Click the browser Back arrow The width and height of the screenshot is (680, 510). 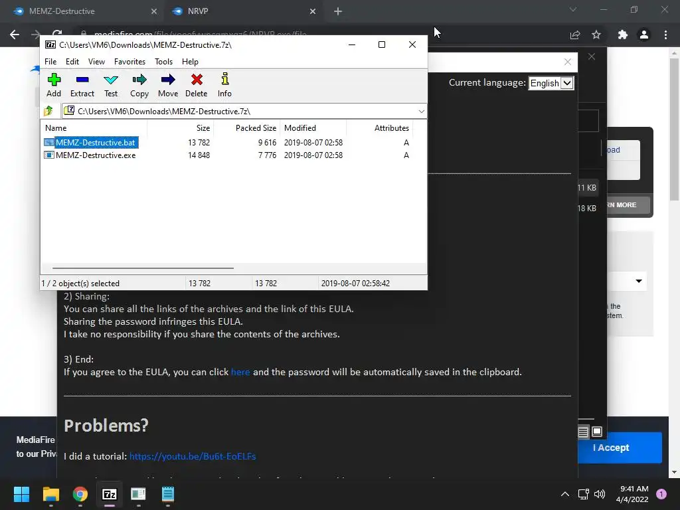(x=15, y=35)
